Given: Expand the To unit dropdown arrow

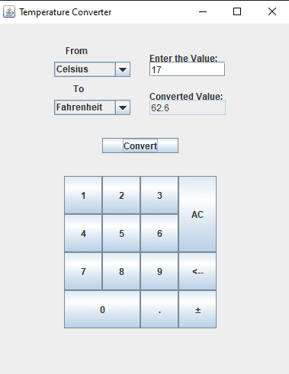Looking at the screenshot, I should pos(123,107).
